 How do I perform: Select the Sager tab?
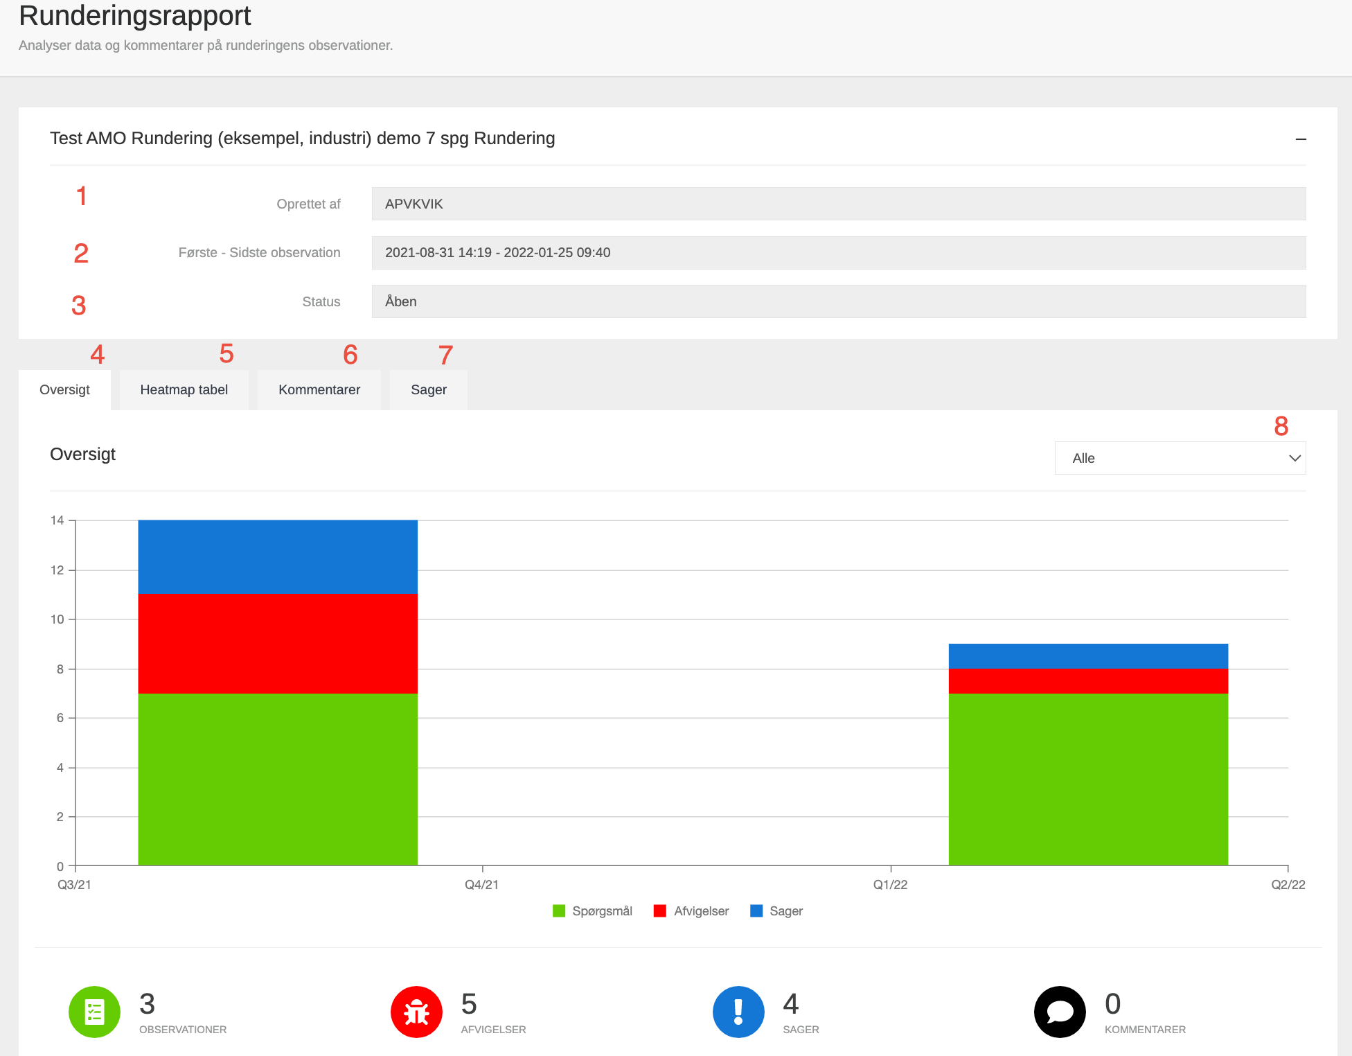(429, 389)
